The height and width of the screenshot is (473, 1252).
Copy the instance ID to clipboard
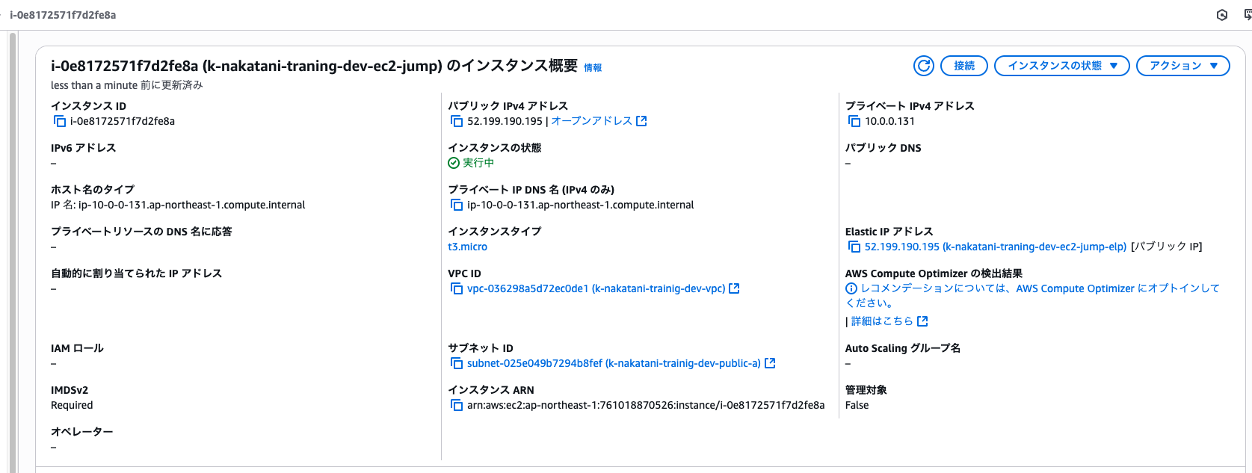60,121
